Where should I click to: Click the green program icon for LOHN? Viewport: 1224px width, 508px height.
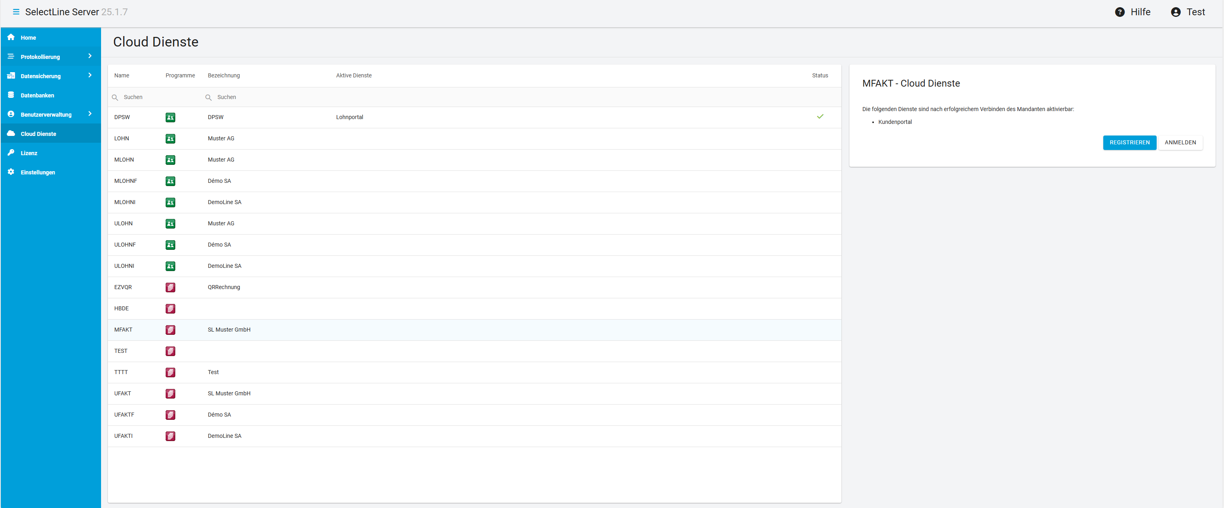(170, 139)
